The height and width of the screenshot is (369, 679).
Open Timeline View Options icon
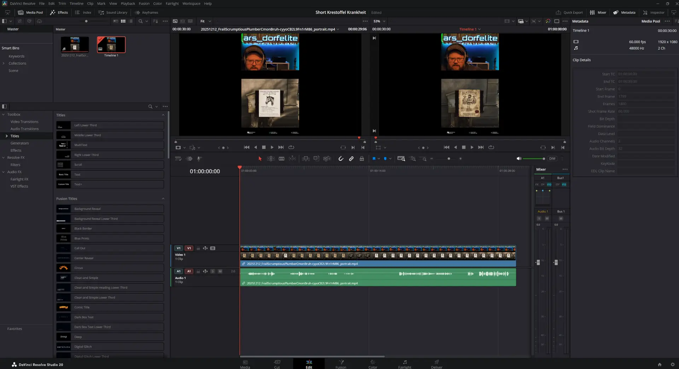178,159
